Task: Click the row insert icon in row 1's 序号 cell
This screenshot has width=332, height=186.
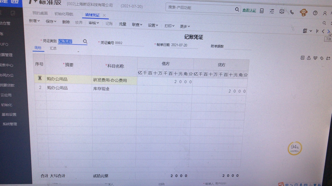Action: click(40, 78)
